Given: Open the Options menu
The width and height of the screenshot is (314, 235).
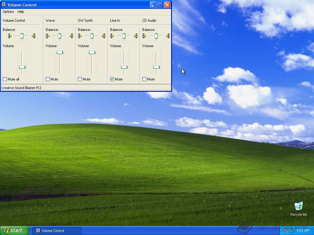Looking at the screenshot, I should [8, 12].
